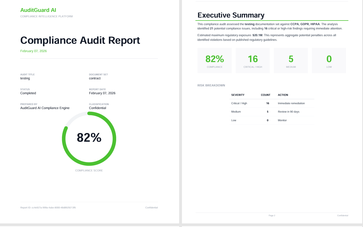Select the 0 LOW stat card

[x=329, y=60]
